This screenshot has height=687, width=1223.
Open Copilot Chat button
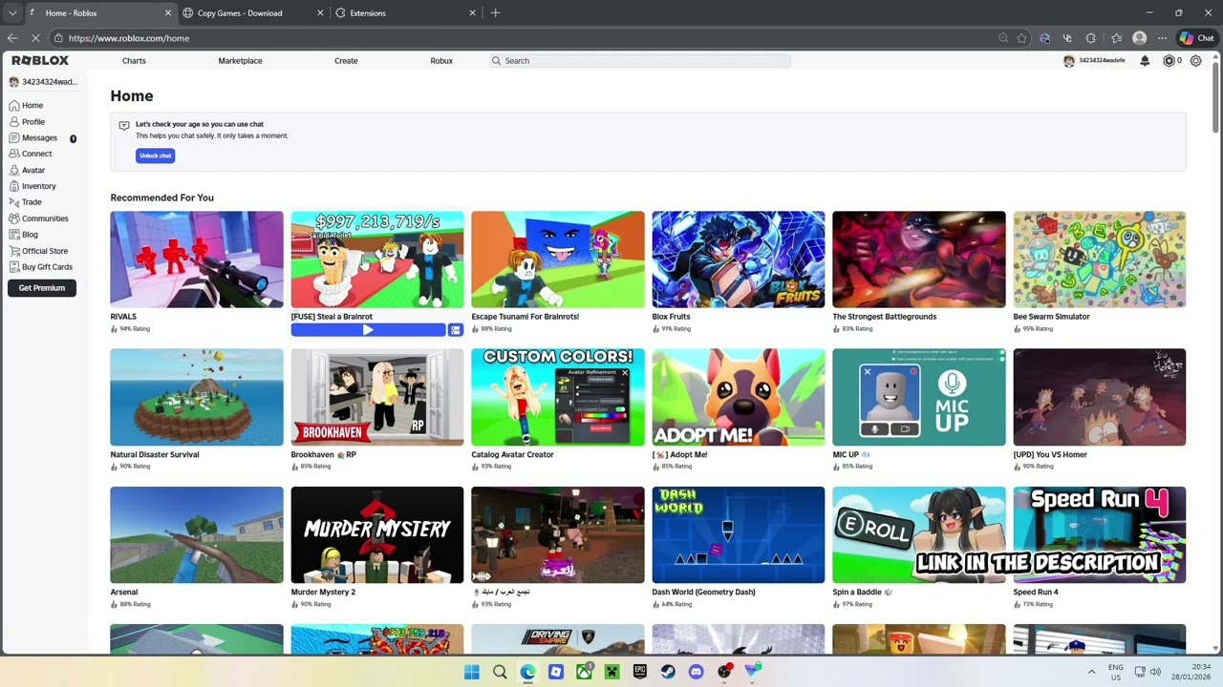(1197, 38)
